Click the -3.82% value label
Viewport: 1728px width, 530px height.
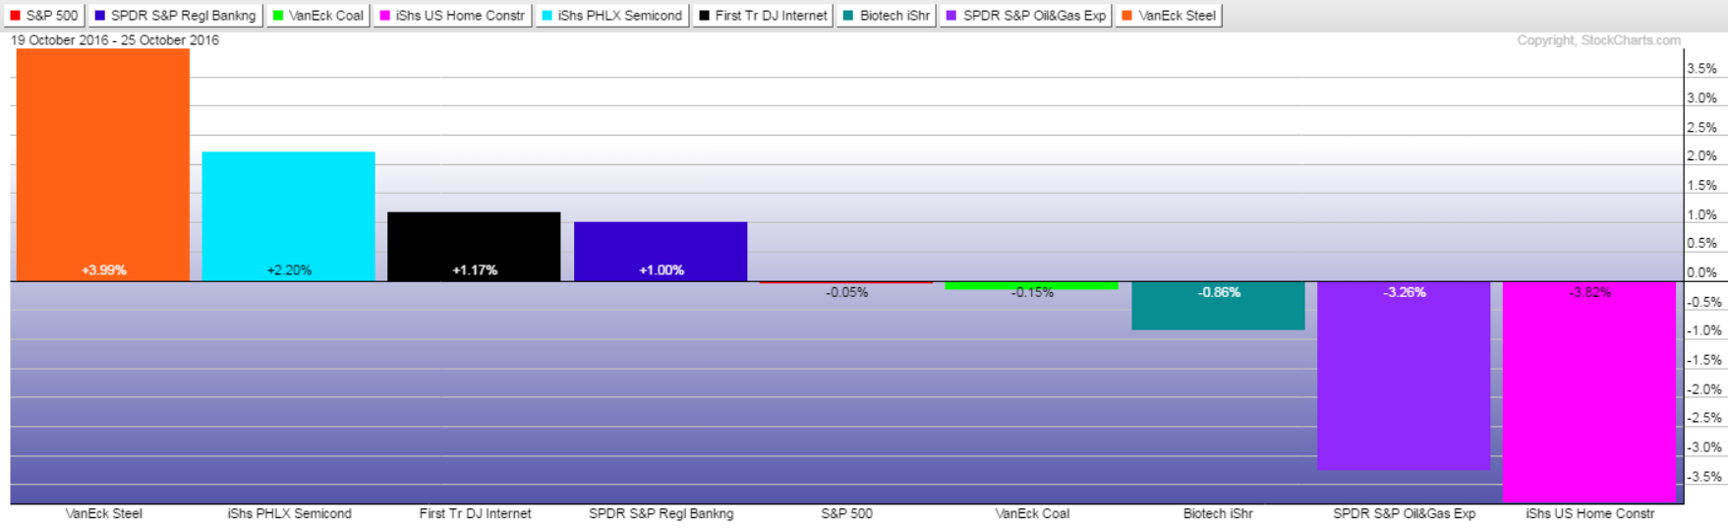point(1589,292)
